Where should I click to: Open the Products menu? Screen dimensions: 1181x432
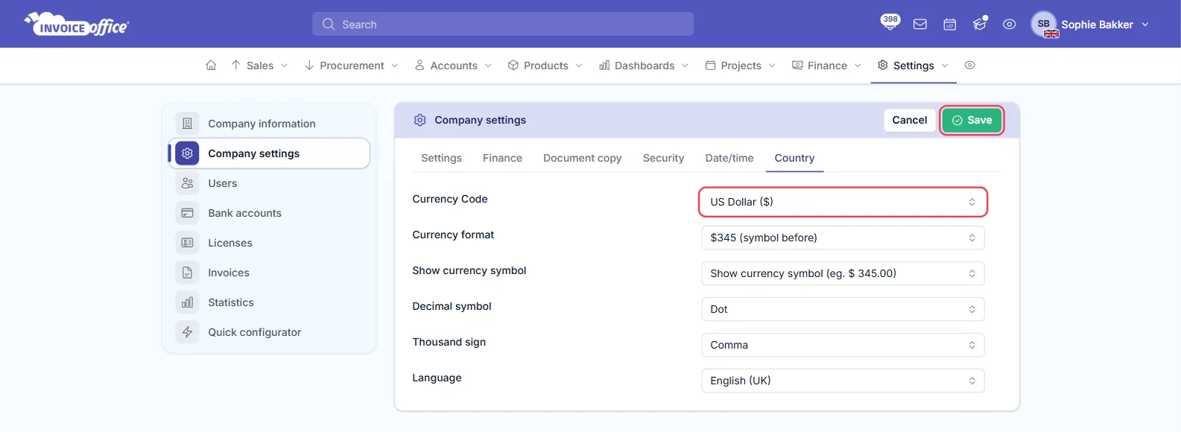pyautogui.click(x=545, y=66)
